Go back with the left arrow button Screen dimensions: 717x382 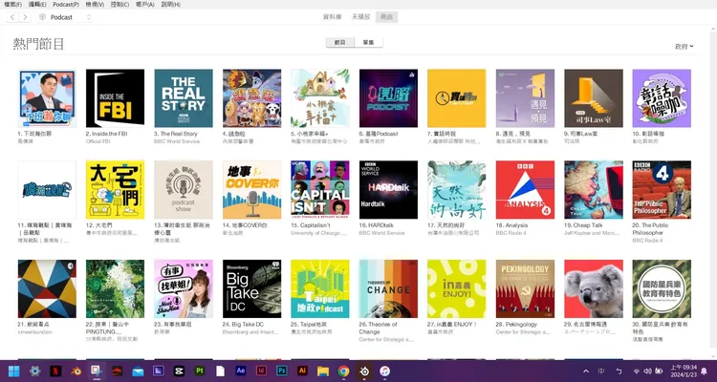[x=12, y=17]
